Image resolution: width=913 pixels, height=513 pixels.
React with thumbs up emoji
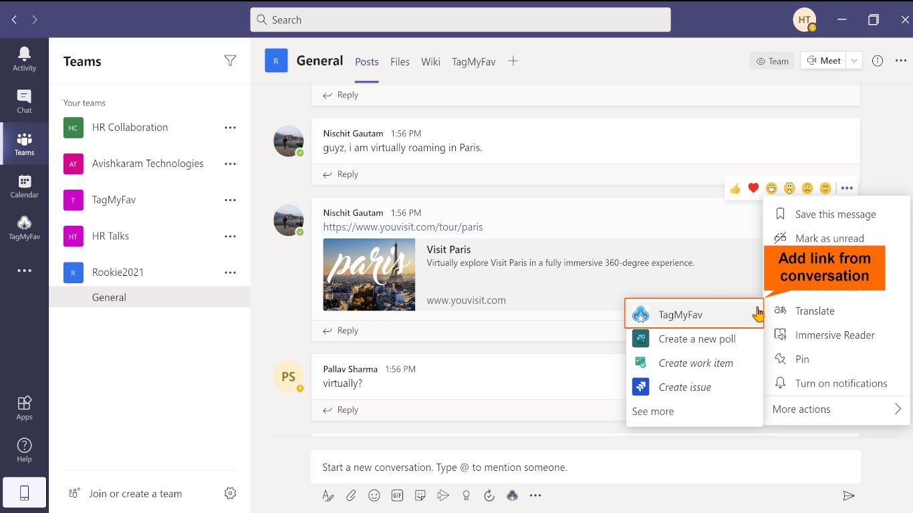tap(735, 188)
